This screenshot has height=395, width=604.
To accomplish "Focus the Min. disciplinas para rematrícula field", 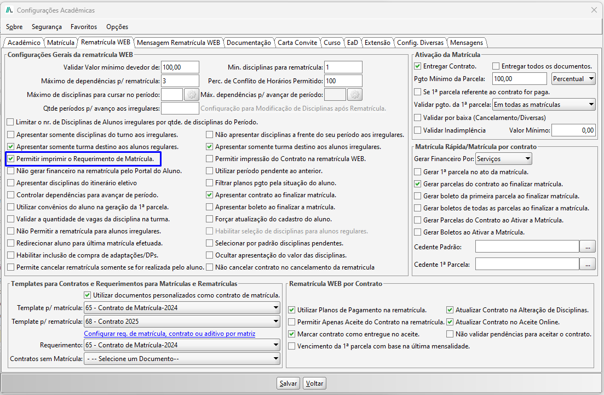I will pos(343,67).
